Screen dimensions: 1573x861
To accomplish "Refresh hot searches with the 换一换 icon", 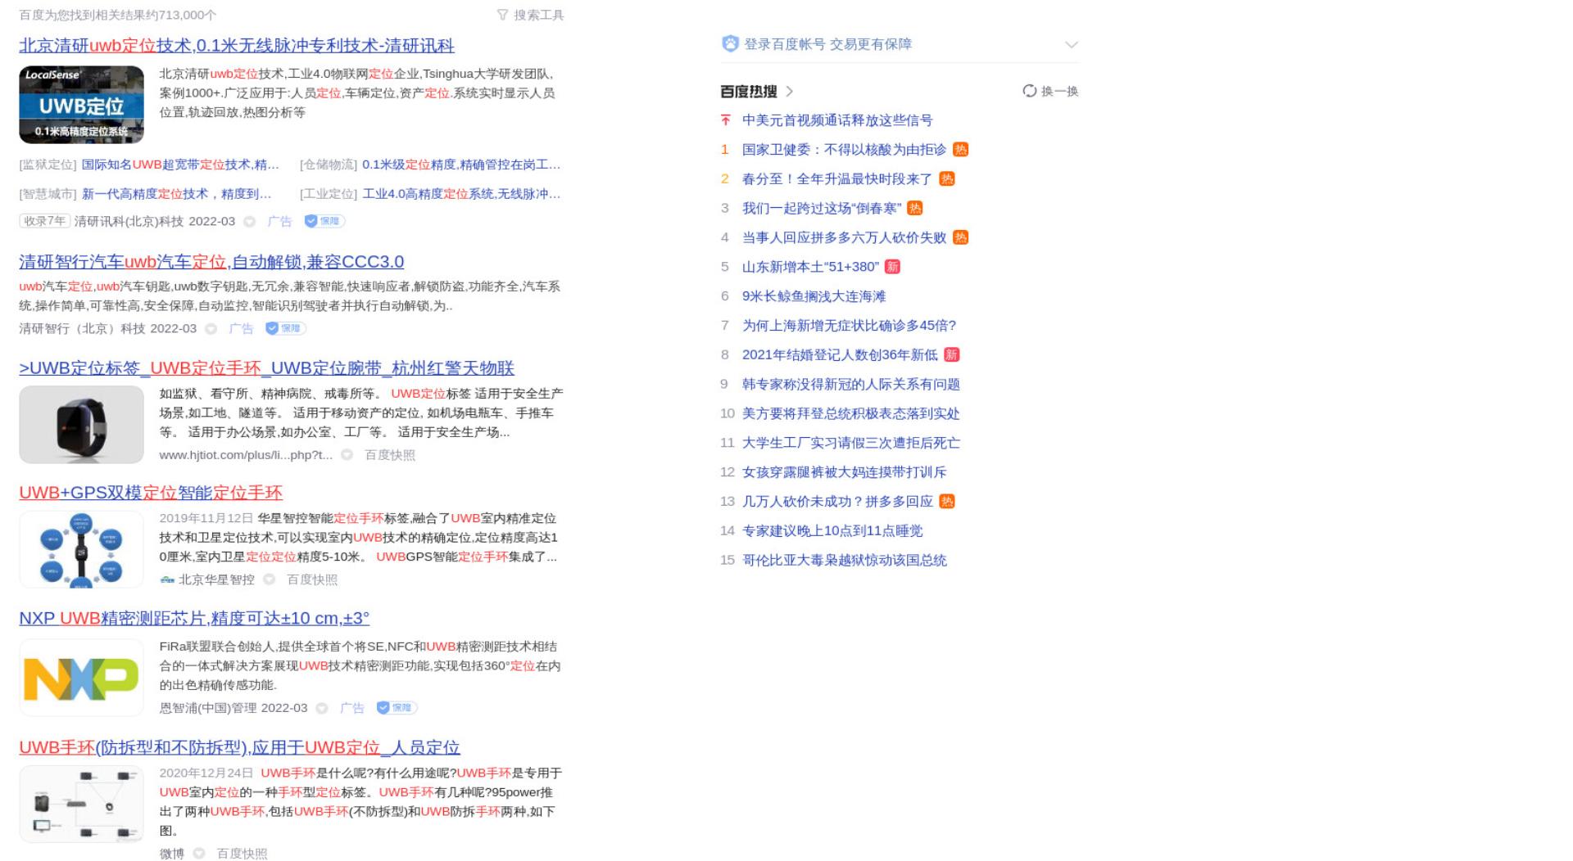I will (1030, 91).
